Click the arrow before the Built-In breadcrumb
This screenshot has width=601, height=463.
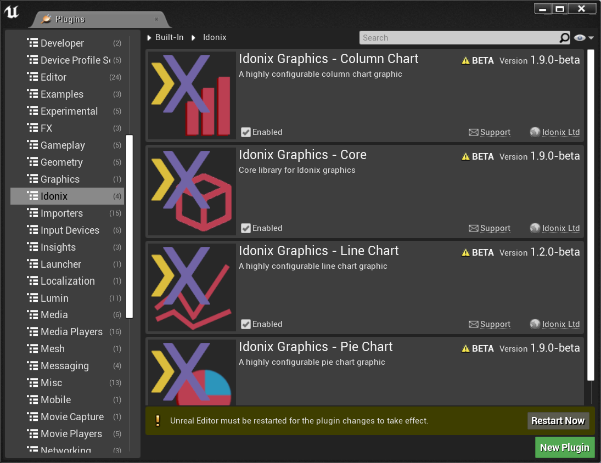point(149,37)
